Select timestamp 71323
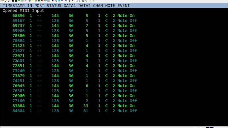This screenshot has height=128, width=228. [19, 46]
